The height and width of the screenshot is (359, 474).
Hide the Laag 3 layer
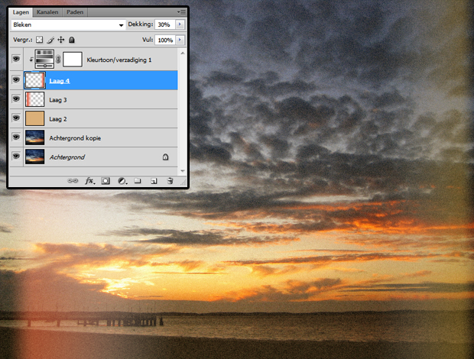click(x=16, y=99)
